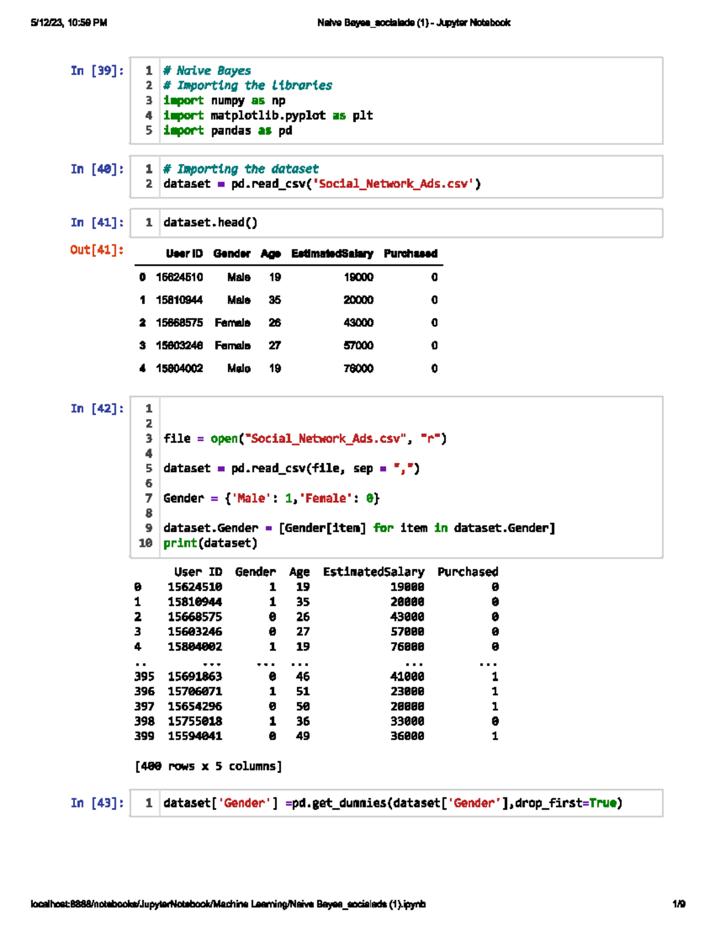Click the 'User ID' header in head table
This screenshot has width=715, height=926.
pyautogui.click(x=184, y=253)
